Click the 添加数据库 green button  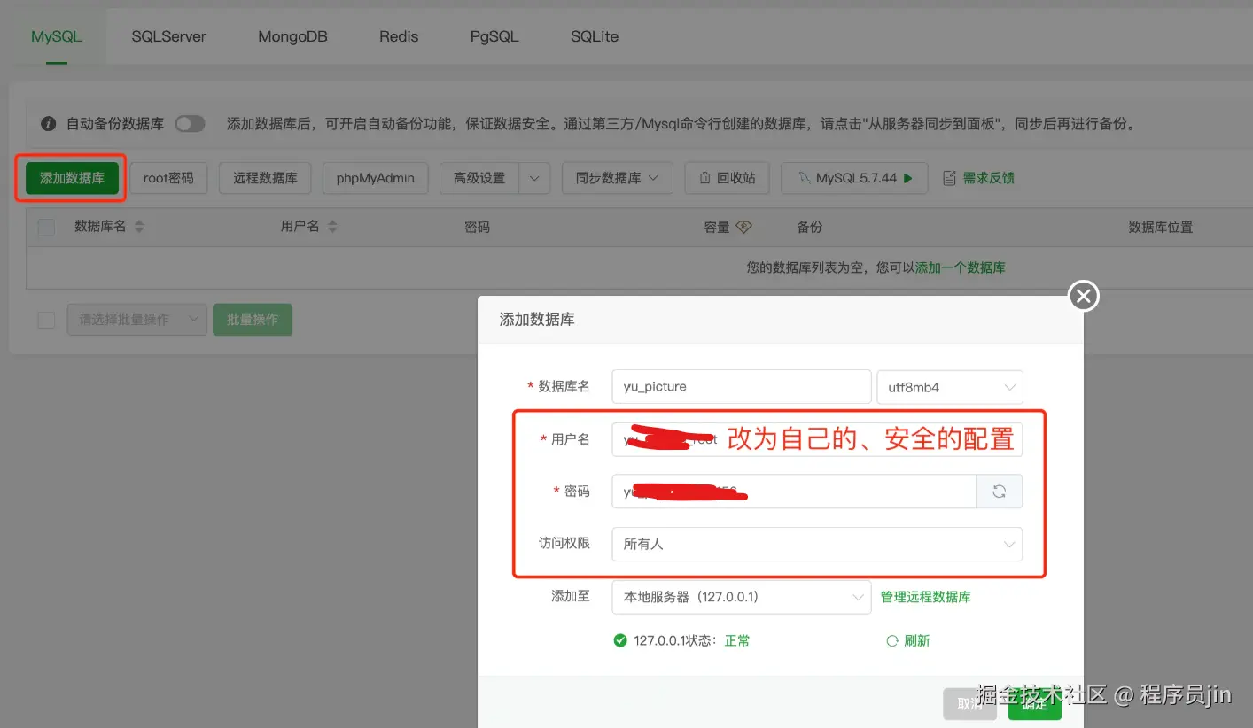click(72, 178)
